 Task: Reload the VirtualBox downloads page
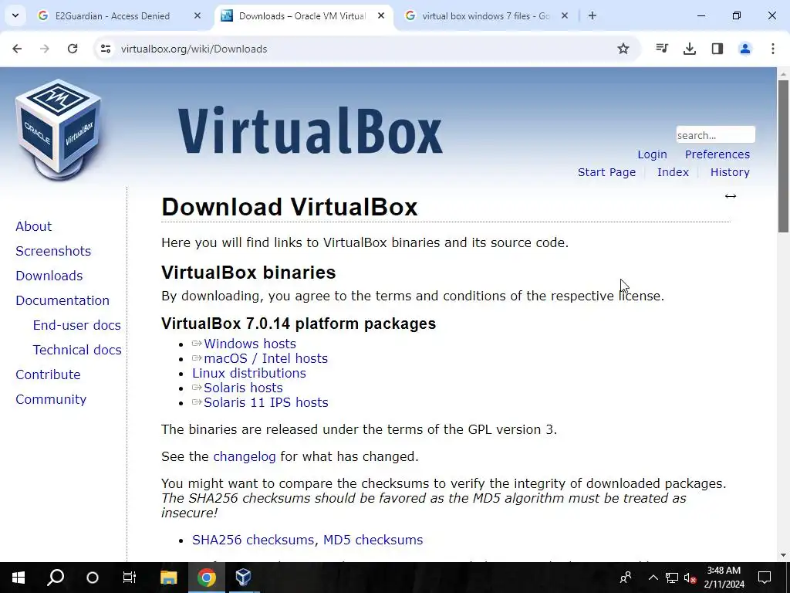click(73, 49)
